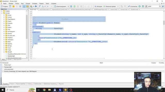The image size is (165, 92).
Task: Toggle the Navigator panel view icon
Action: click(24, 6)
